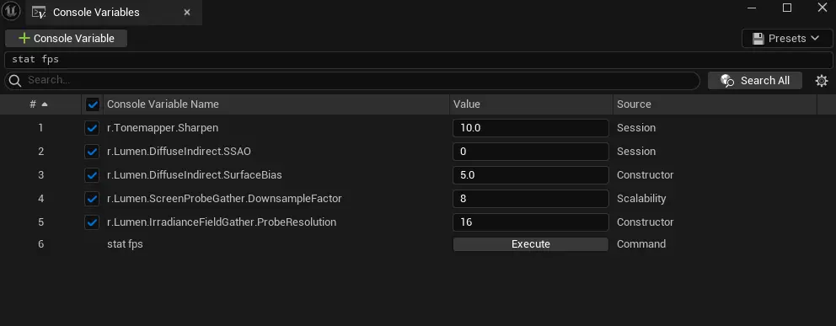Screen dimensions: 836x326
Task: Edit the SurfaceBias value 5.0
Action: point(530,174)
